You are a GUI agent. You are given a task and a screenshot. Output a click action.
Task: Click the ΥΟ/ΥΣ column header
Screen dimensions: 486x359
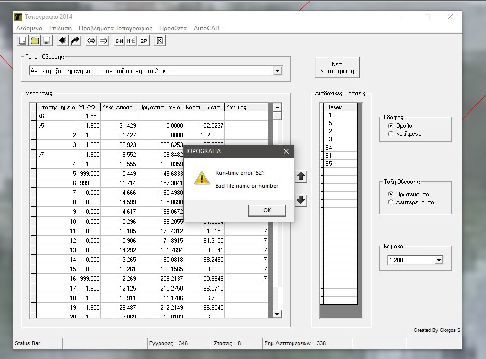89,107
